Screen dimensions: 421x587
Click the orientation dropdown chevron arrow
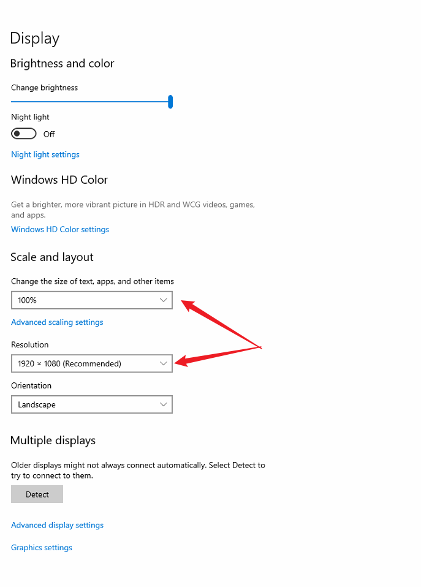(x=163, y=404)
